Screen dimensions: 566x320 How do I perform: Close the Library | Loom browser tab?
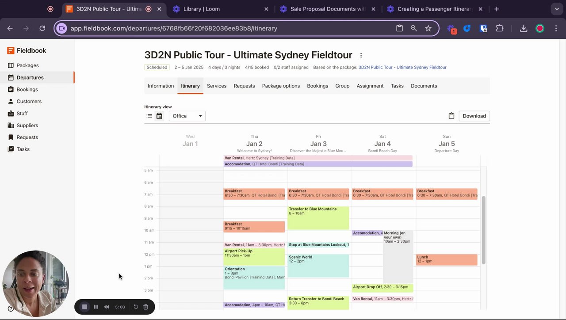point(266,9)
